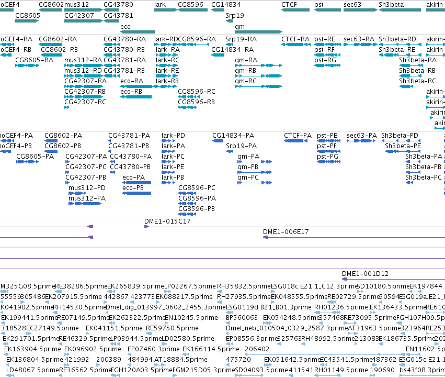This screenshot has width=445, height=378.
Task: Select protein CG14834-PA
Action: tap(218, 141)
